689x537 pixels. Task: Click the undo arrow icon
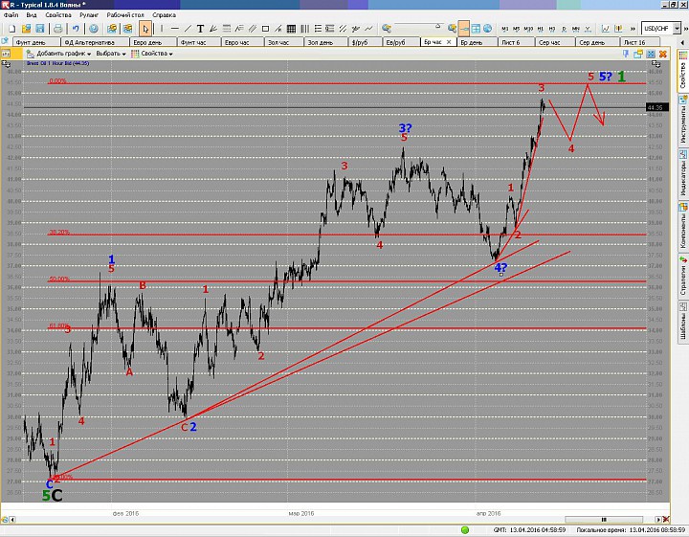coord(76,29)
